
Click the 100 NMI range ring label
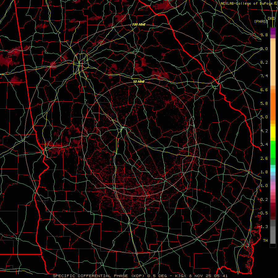(x=139, y=24)
